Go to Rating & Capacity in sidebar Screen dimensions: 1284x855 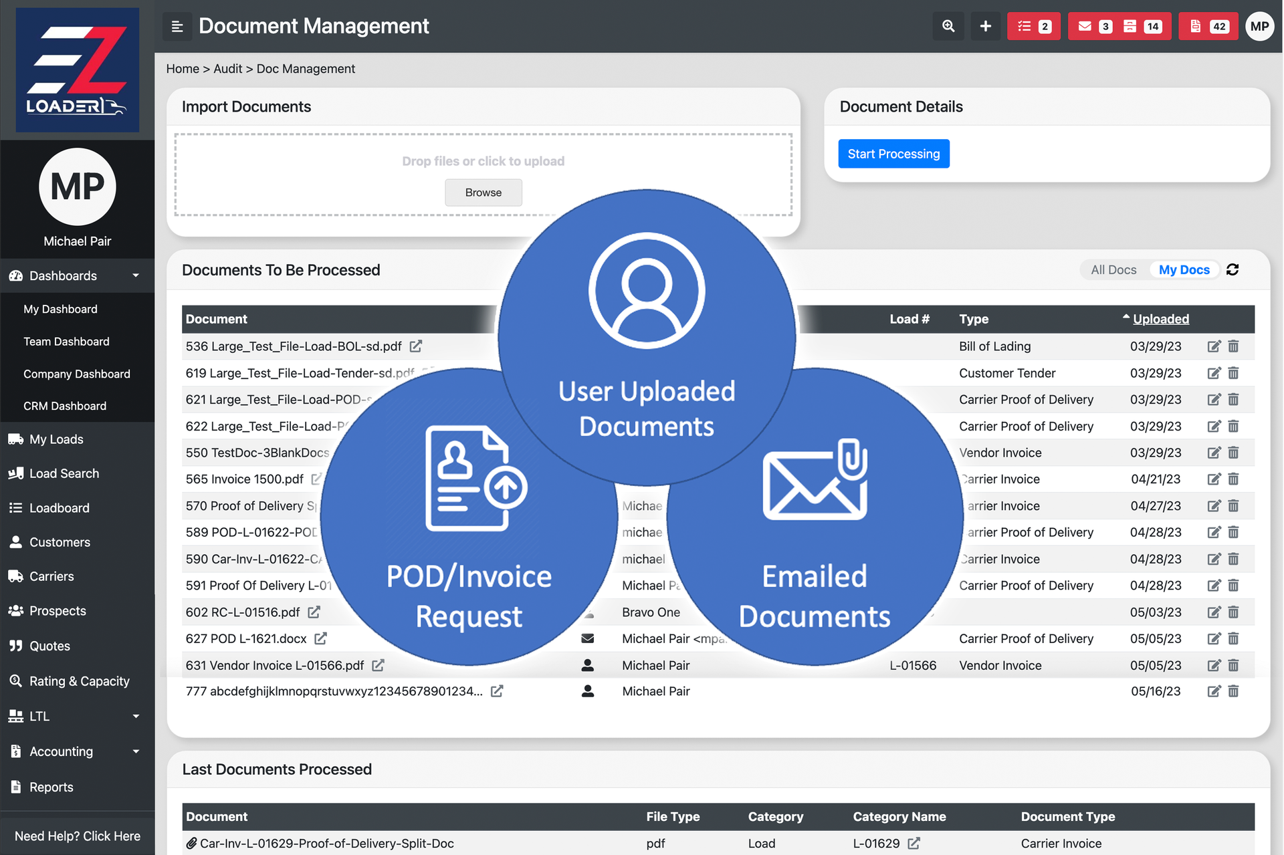(x=79, y=681)
